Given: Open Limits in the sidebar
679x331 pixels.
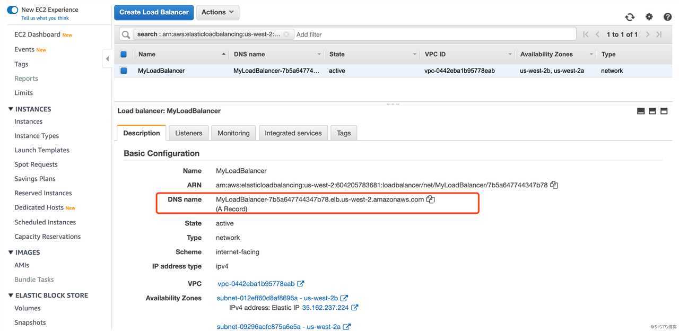Looking at the screenshot, I should coord(23,93).
